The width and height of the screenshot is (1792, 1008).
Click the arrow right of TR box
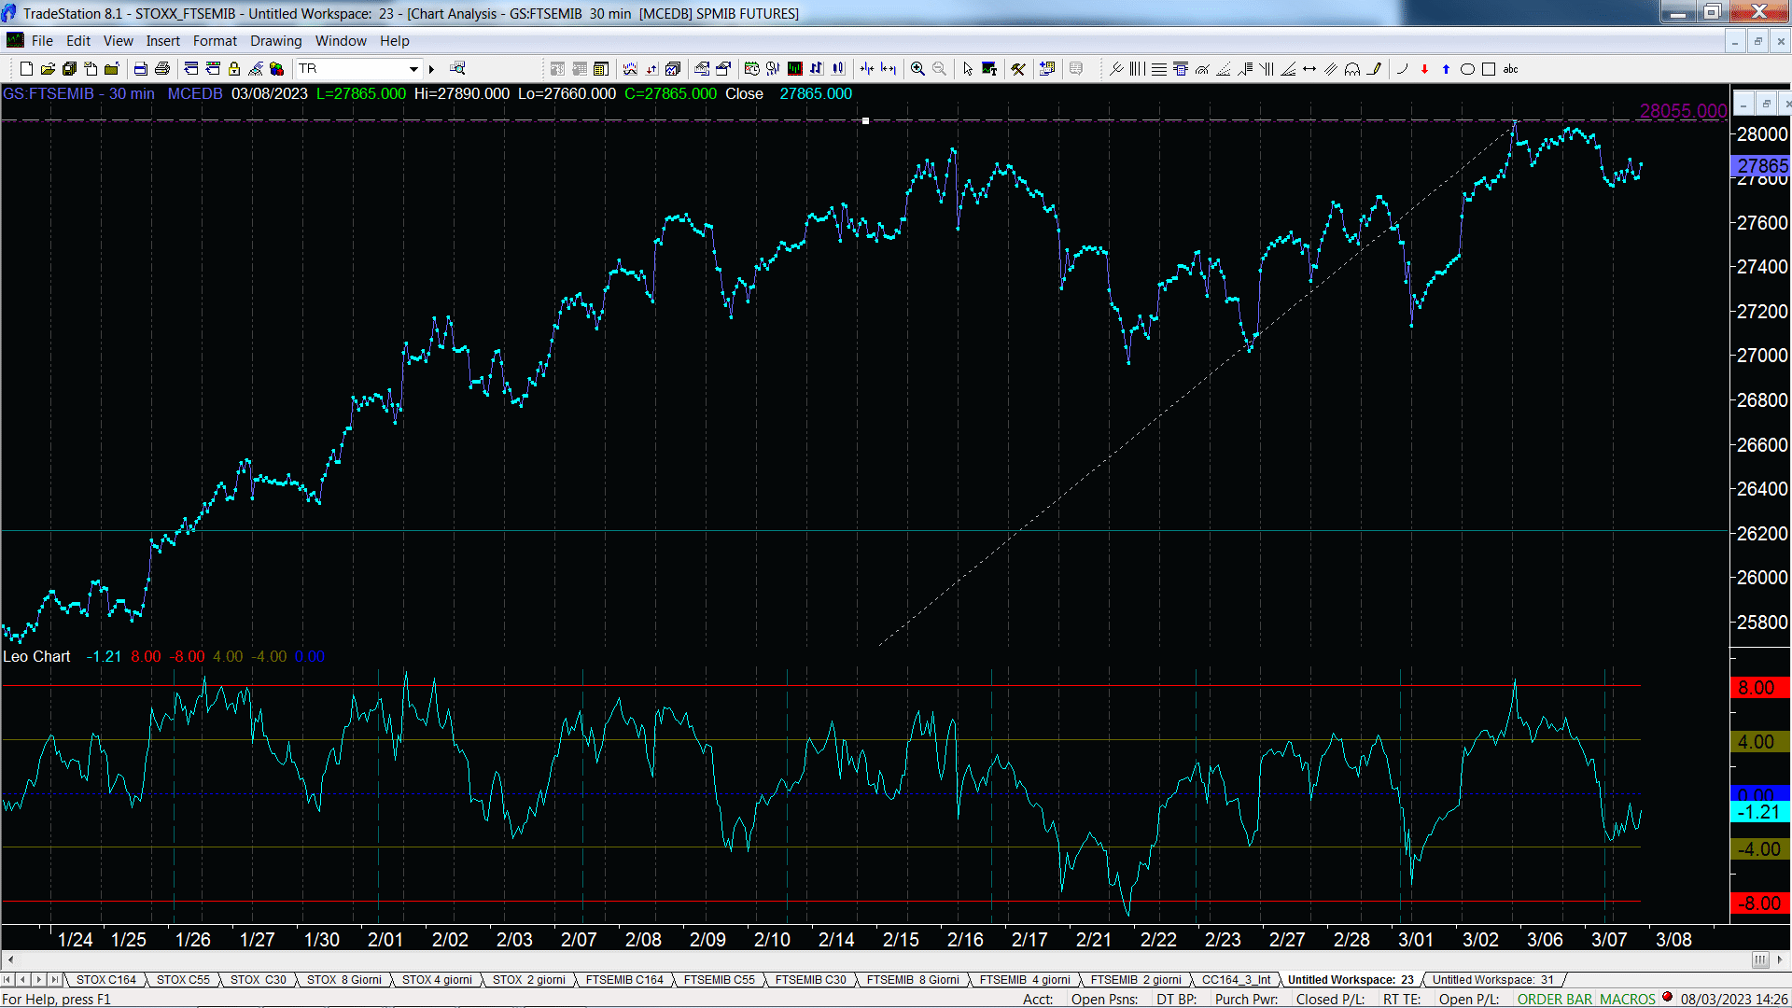point(431,69)
